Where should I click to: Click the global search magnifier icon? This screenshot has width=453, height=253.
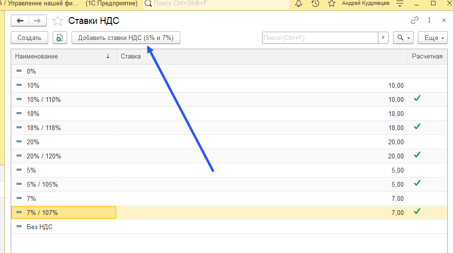[x=148, y=3]
